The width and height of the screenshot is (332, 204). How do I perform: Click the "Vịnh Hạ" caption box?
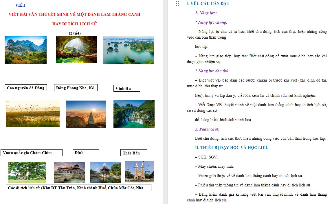click(x=127, y=88)
